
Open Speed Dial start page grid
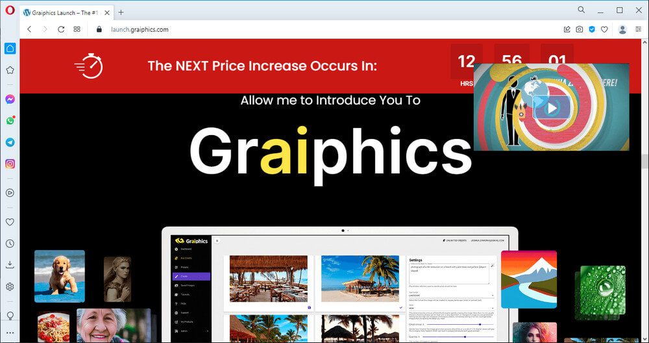coord(77,29)
